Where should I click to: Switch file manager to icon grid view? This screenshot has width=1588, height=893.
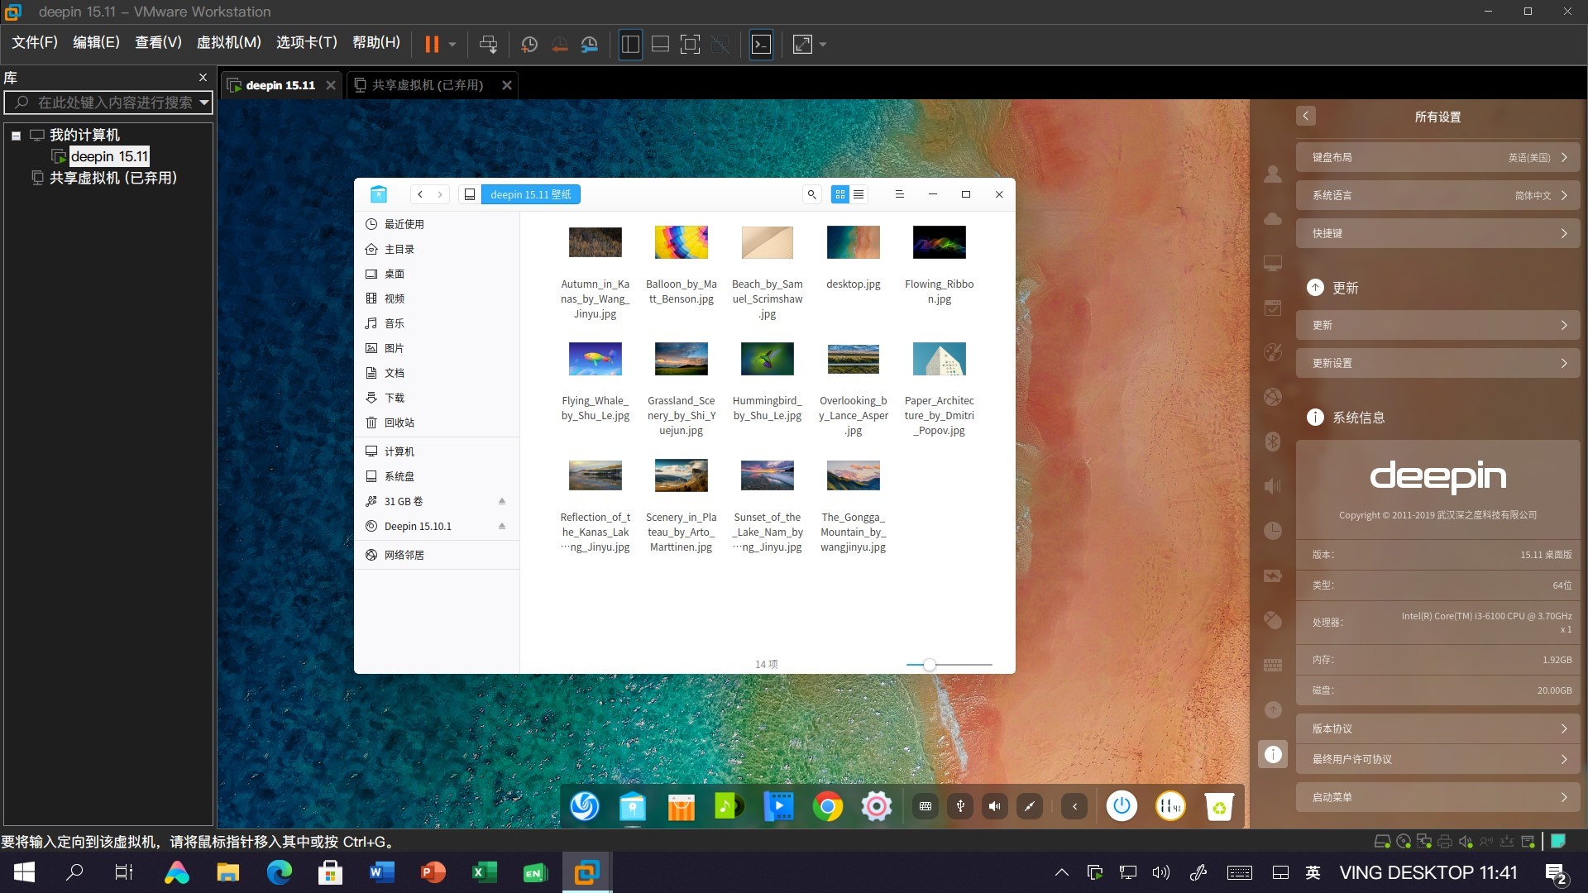(839, 194)
